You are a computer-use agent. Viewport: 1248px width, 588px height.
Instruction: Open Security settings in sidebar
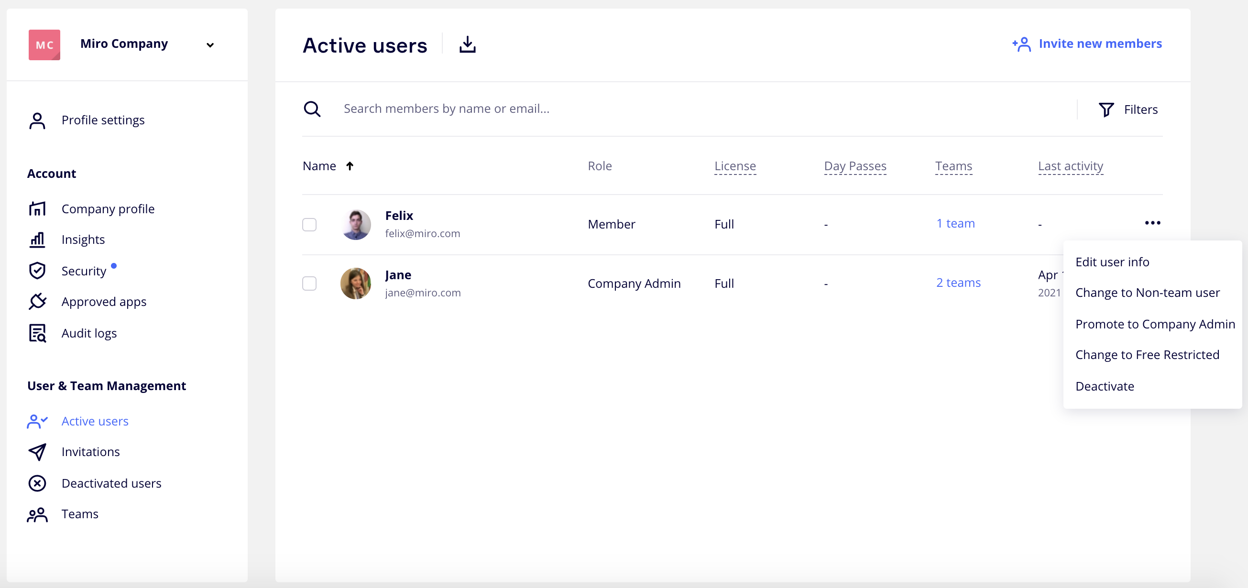pyautogui.click(x=83, y=271)
